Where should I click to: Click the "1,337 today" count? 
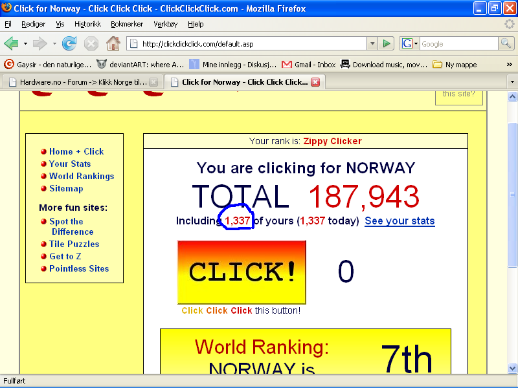(329, 221)
